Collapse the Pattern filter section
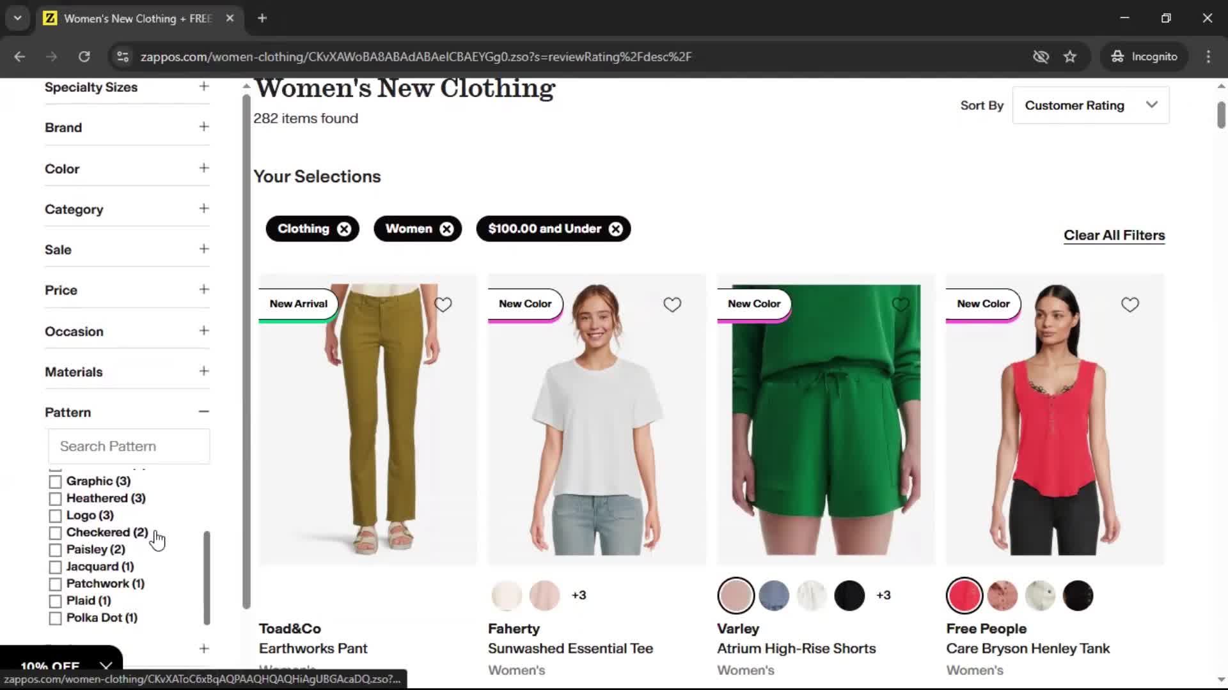The width and height of the screenshot is (1228, 690). [x=204, y=412]
